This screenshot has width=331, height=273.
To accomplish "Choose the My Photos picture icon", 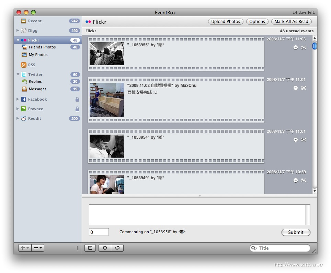I will [24, 55].
